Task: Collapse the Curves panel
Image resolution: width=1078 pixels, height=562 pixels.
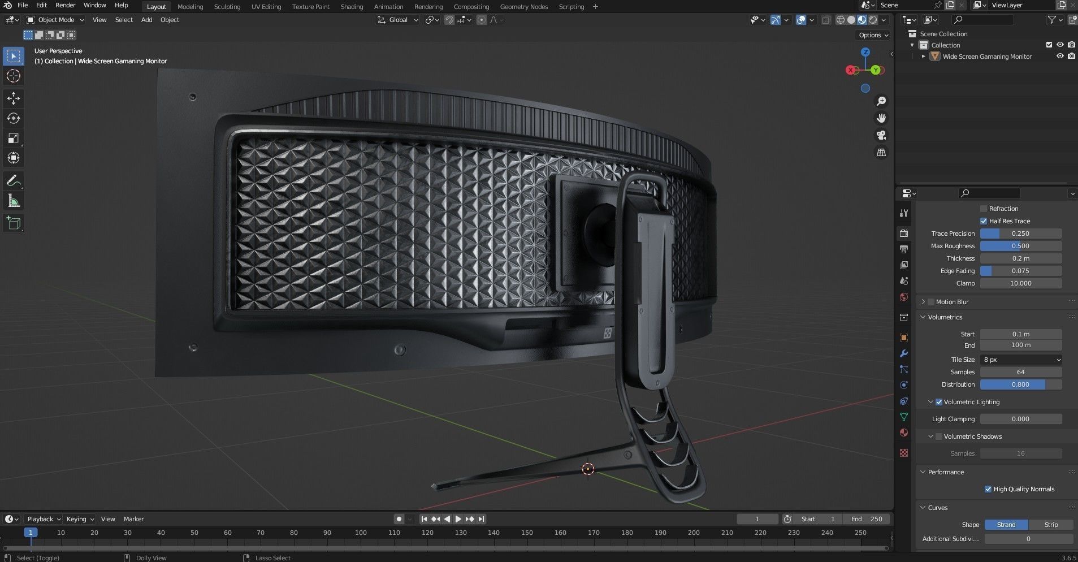Action: click(923, 508)
